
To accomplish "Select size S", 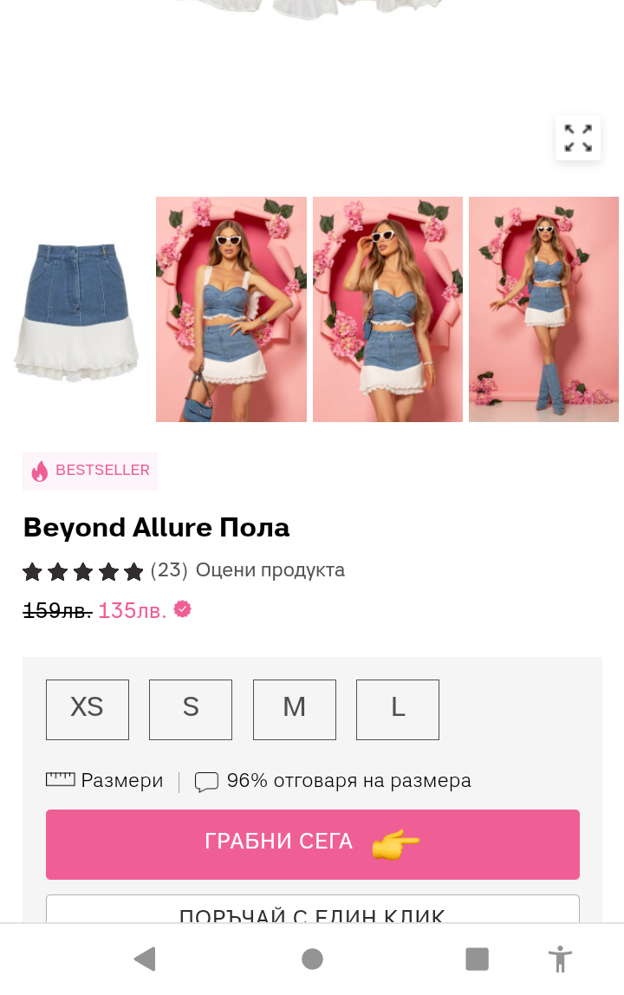I will tap(191, 709).
